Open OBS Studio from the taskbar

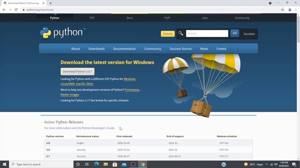click(x=133, y=164)
